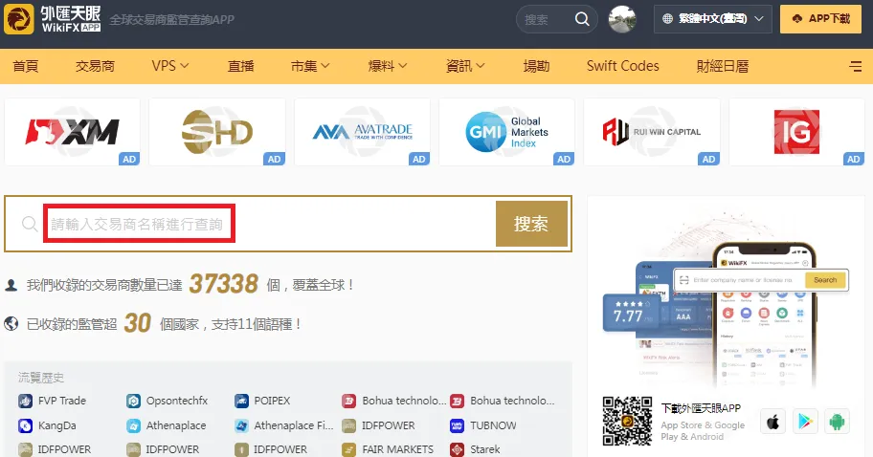Click the header 搜索 search box
The height and width of the screenshot is (457, 873).
[x=556, y=19]
